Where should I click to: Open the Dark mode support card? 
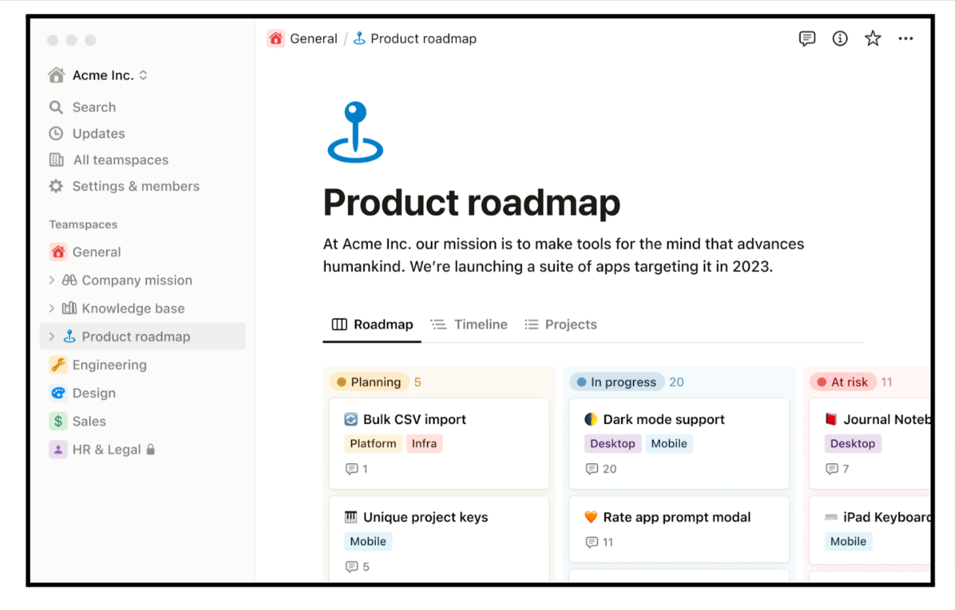point(663,419)
